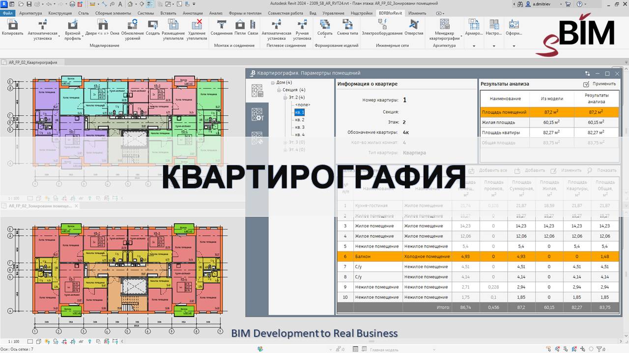Switch to the Системы ribbon tab
Viewport: 629px width, 353px height.
click(x=145, y=13)
